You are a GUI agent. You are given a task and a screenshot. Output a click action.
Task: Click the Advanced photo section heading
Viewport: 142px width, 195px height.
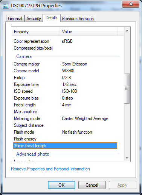[33, 154]
